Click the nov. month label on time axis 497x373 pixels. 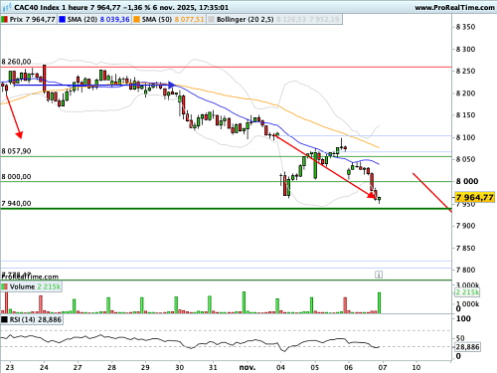[x=248, y=367]
